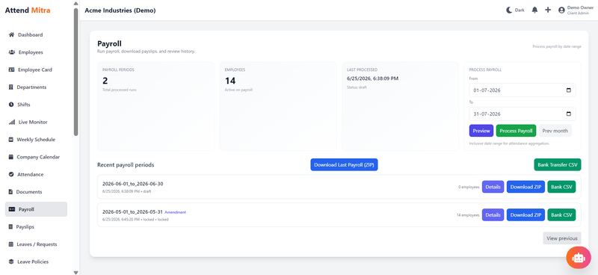Click the From date input field
The width and height of the screenshot is (598, 275).
[x=522, y=90]
